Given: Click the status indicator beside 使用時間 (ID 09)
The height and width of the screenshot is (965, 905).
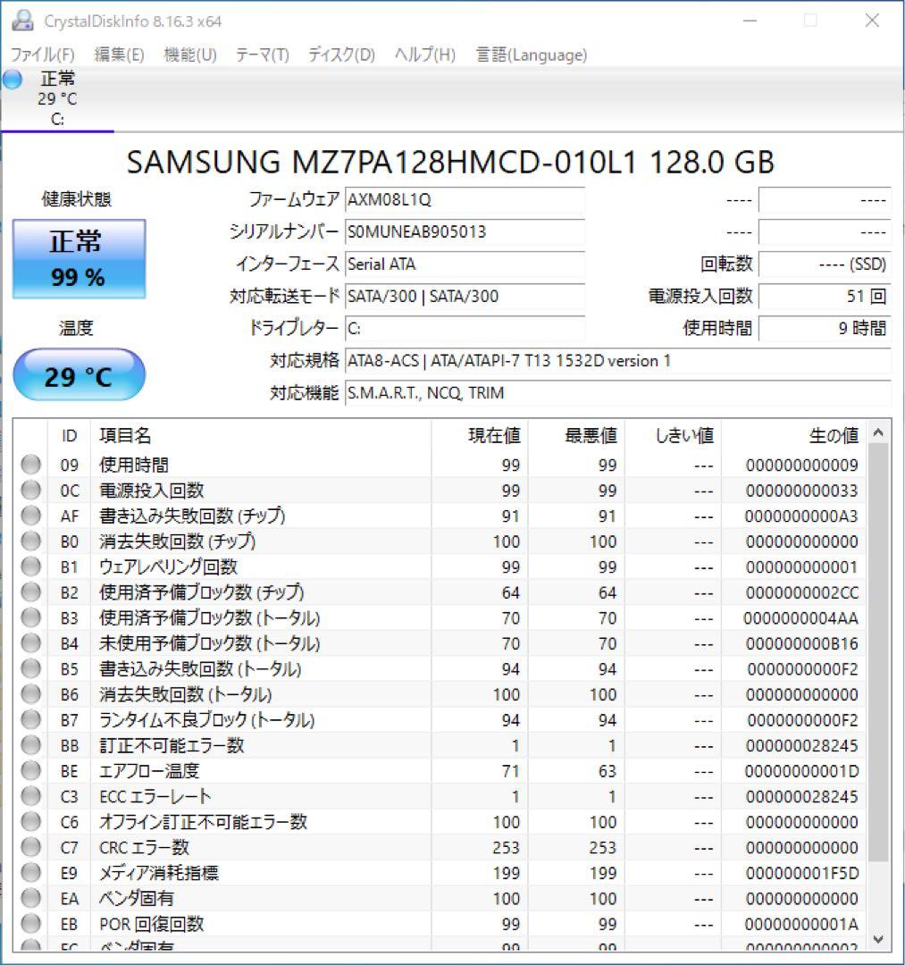Looking at the screenshot, I should click(29, 464).
